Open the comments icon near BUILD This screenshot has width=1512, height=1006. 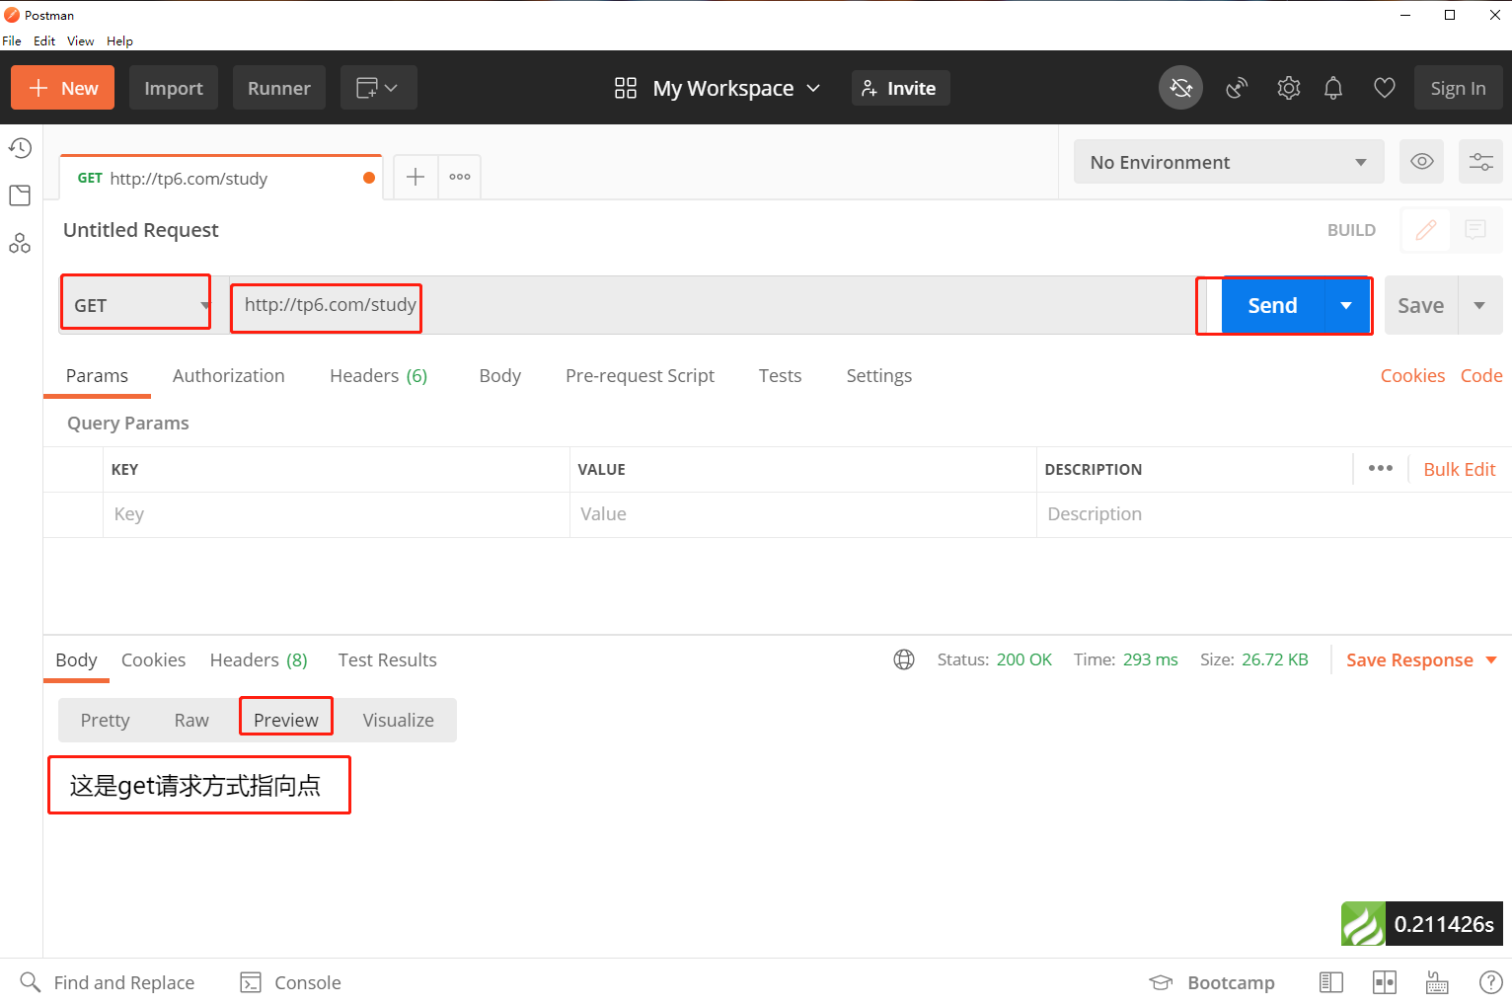(1475, 230)
